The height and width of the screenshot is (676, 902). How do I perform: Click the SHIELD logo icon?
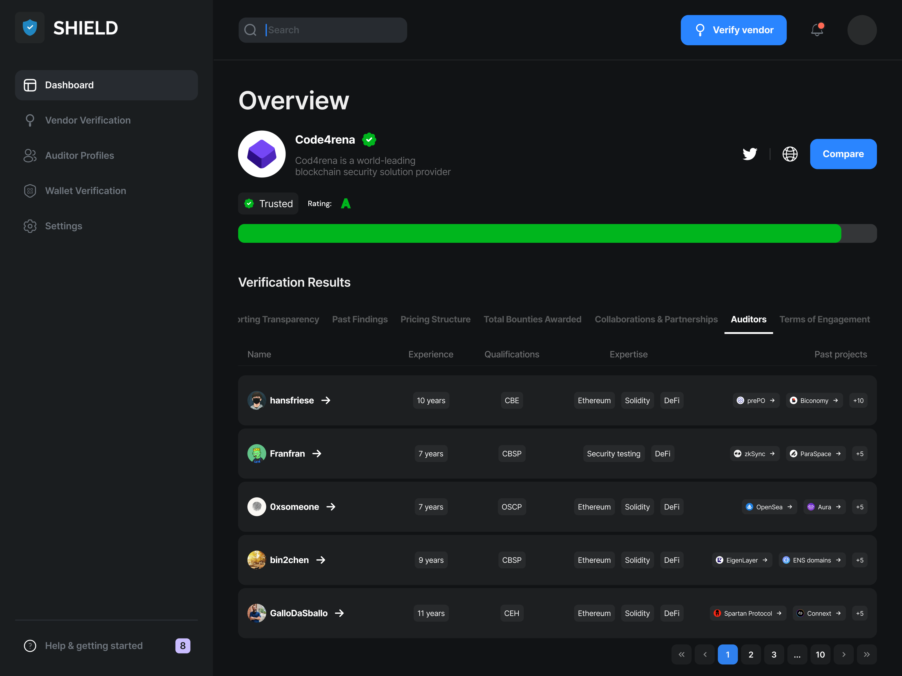coord(30,28)
